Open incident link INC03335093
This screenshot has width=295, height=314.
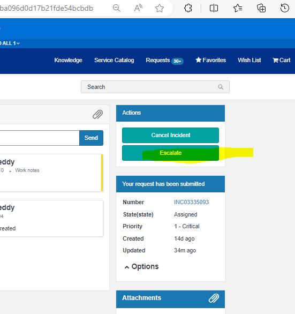tap(191, 202)
